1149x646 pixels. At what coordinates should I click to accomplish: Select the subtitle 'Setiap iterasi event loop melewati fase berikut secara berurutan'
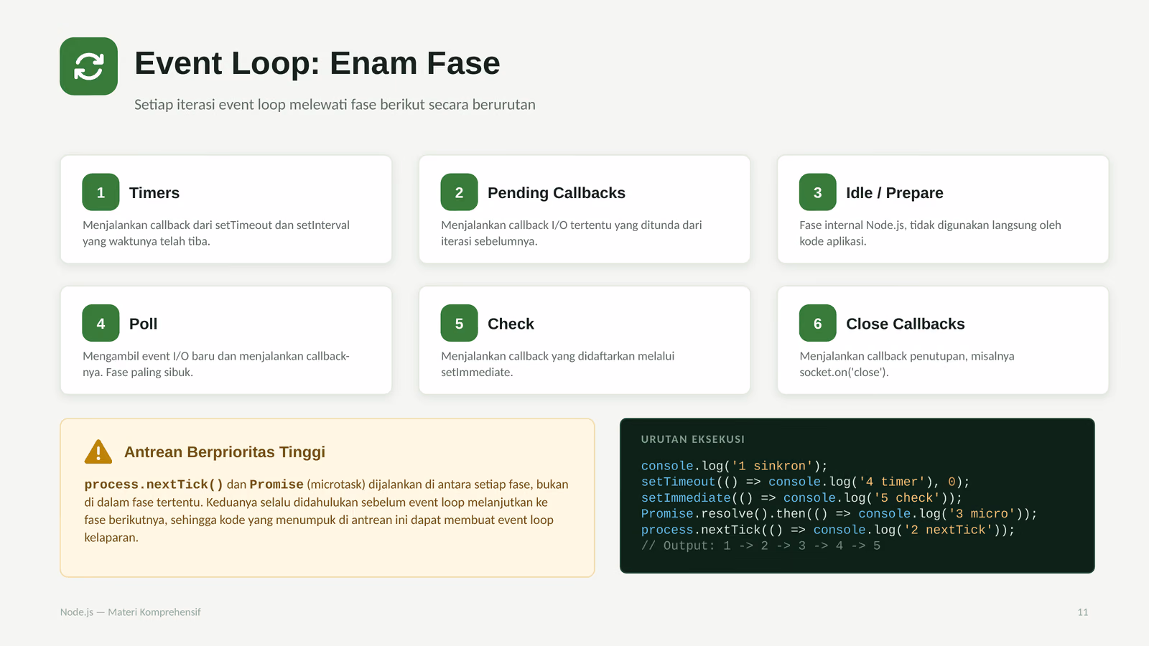(335, 105)
